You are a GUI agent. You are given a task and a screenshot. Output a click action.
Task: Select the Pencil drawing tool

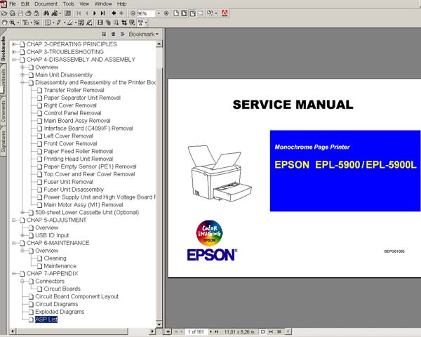point(59,23)
